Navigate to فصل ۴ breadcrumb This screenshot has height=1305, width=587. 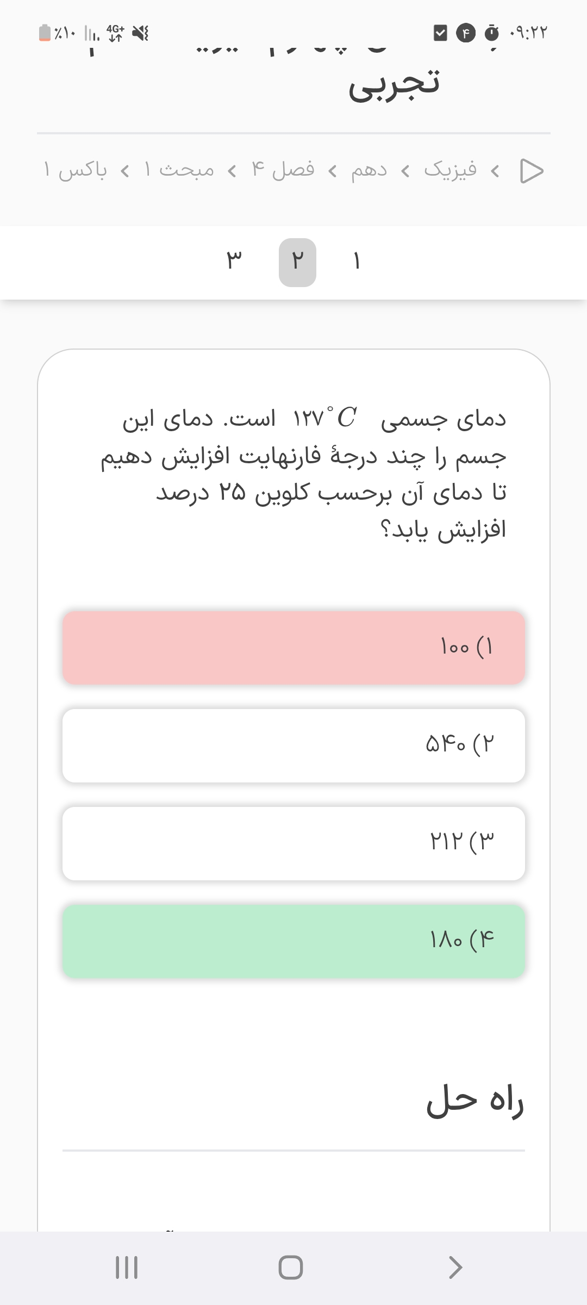click(283, 171)
